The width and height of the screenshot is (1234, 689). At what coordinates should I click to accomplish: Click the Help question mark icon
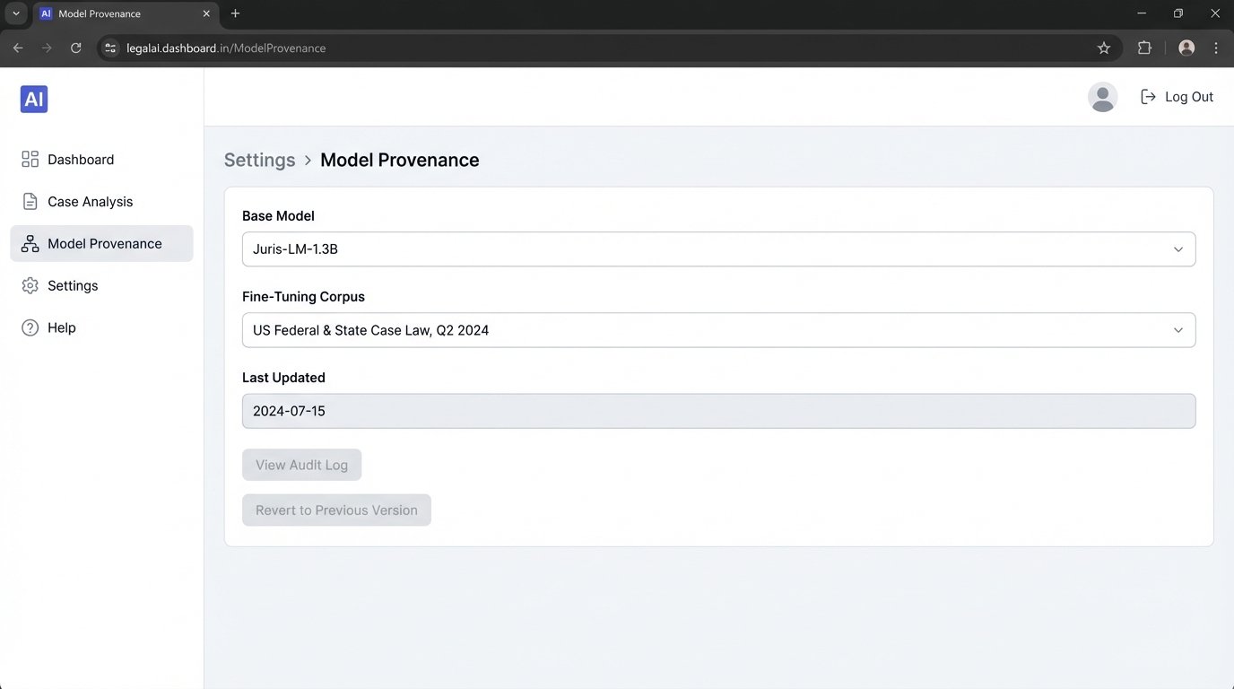pyautogui.click(x=30, y=328)
